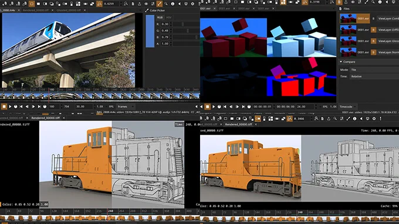The image size is (399, 224).
Task: Play forward in train video window
Action: click(x=10, y=106)
